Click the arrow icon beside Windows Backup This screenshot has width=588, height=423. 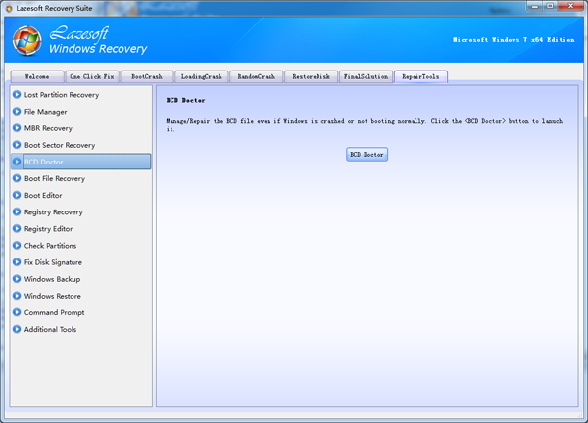[x=17, y=279]
